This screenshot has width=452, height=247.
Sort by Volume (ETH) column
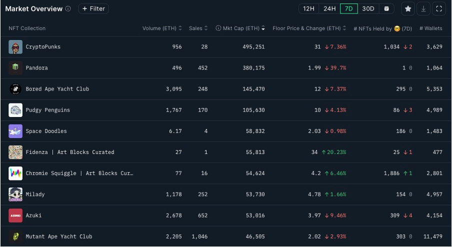pos(162,28)
